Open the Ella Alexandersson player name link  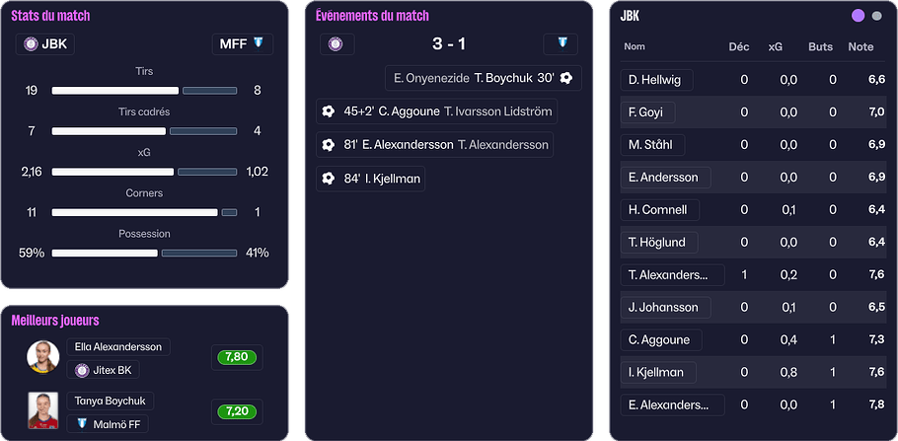[x=119, y=346]
